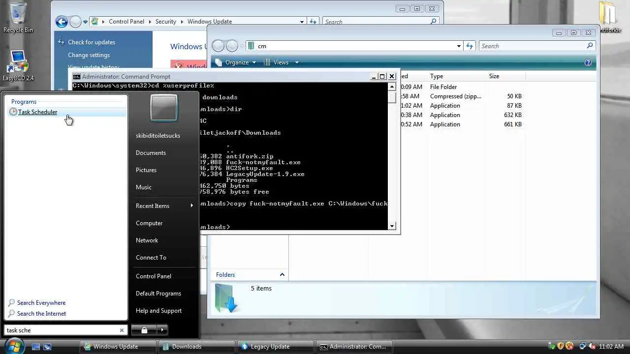Screen dimensions: 630x354
Task: Open the Recycle Bin desktop icon
Action: pyautogui.click(x=18, y=18)
